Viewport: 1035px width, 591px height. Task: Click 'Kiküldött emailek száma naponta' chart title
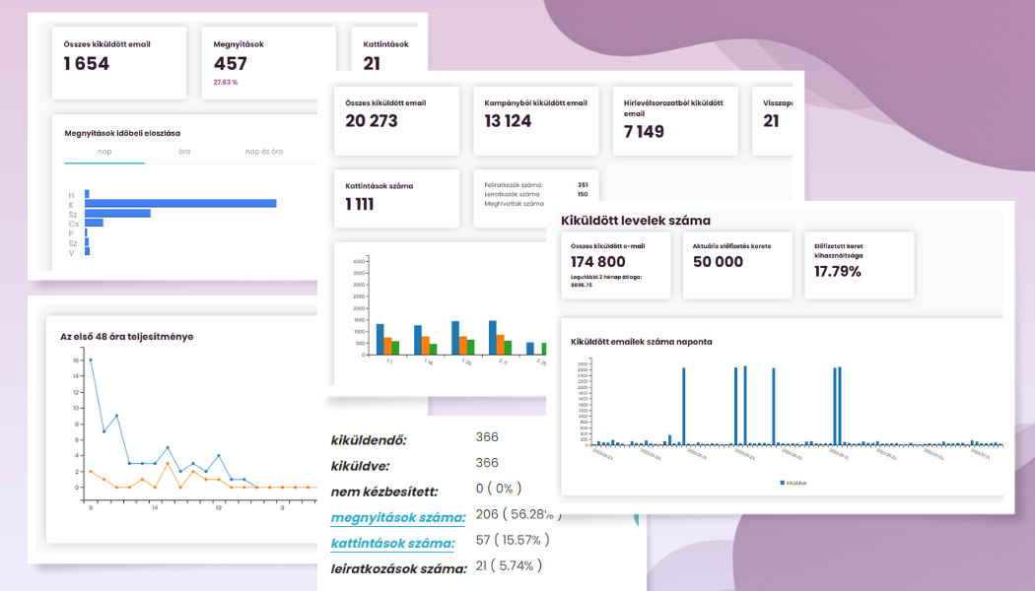click(641, 342)
